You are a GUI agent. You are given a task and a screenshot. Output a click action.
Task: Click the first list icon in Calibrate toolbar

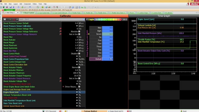point(5,19)
